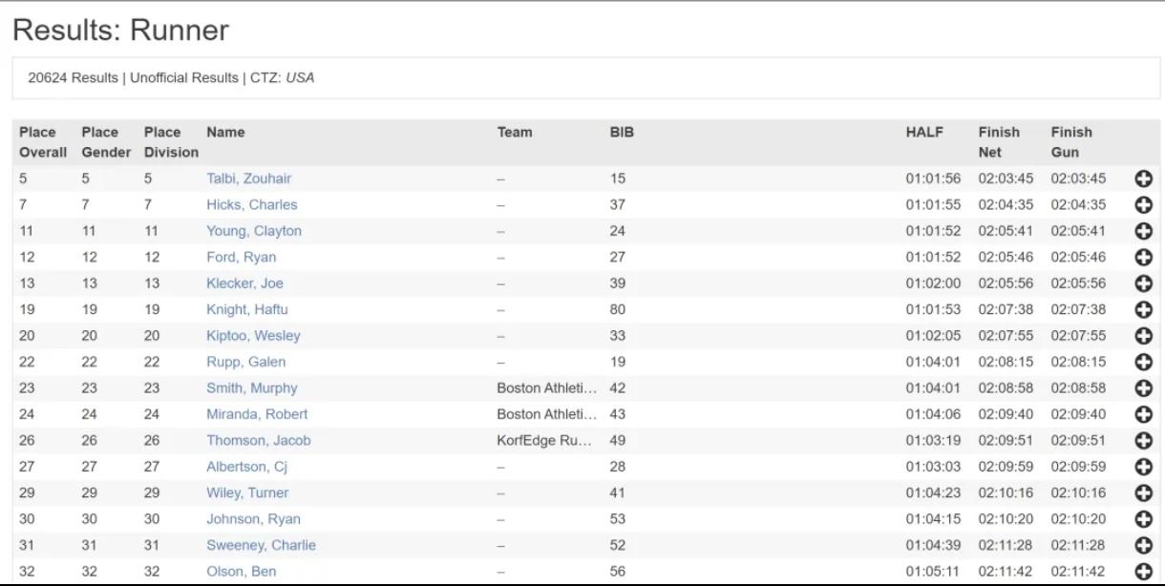Click the Finish Net column header

coord(999,141)
